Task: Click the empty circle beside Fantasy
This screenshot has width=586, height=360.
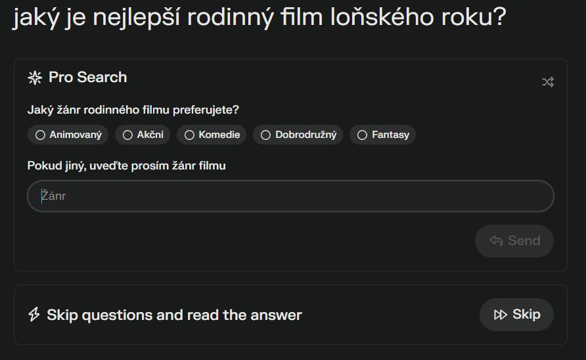Action: coord(362,135)
